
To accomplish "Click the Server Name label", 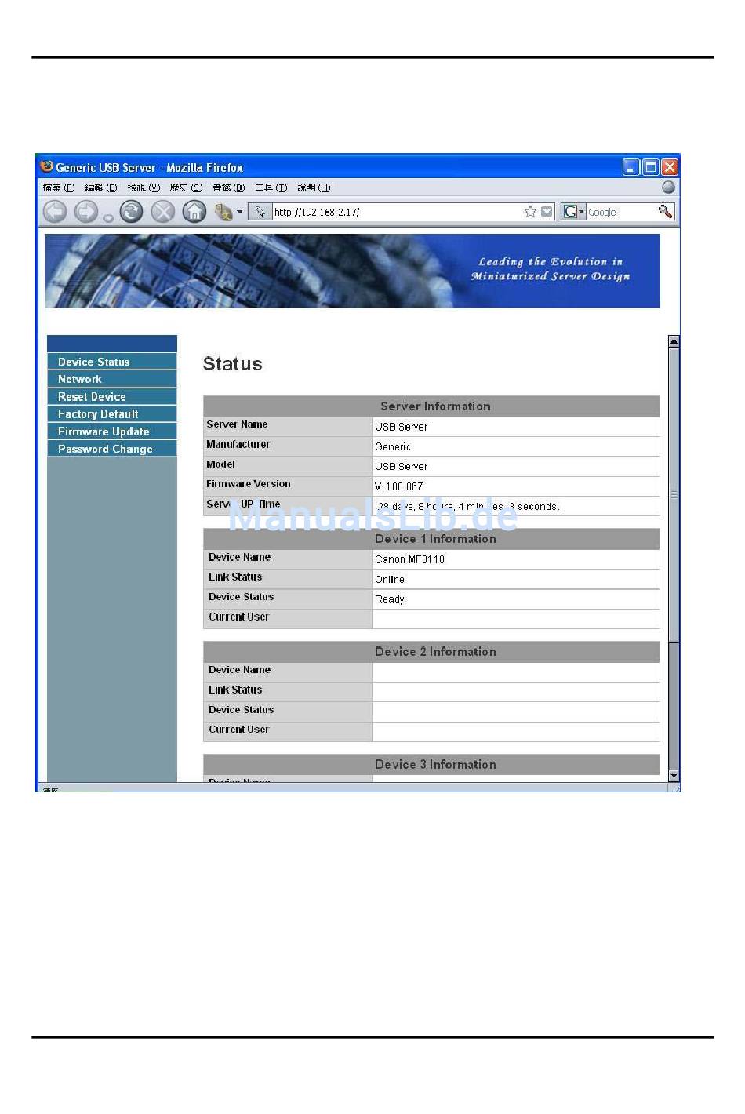I will [x=237, y=424].
